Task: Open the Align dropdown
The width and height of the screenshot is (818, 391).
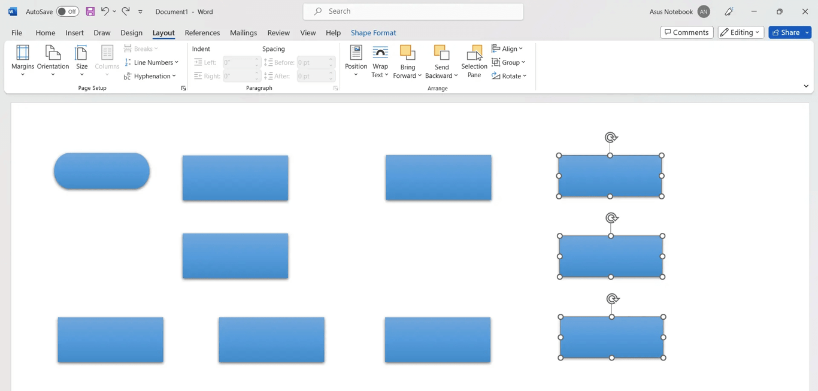Action: (x=507, y=49)
